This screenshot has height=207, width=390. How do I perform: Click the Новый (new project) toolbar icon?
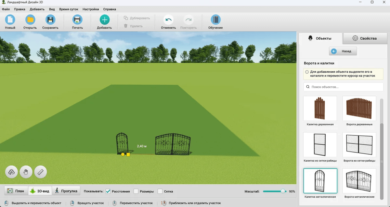(x=10, y=20)
